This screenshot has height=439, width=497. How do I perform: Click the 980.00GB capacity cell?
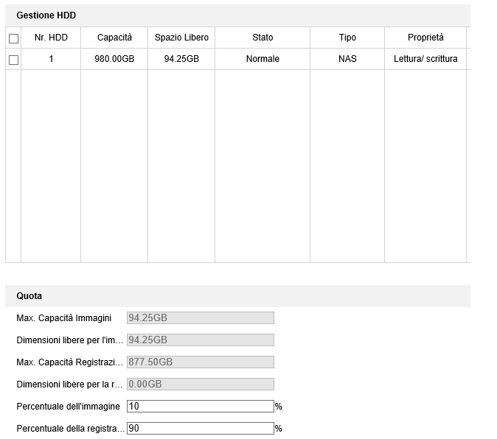pos(114,59)
